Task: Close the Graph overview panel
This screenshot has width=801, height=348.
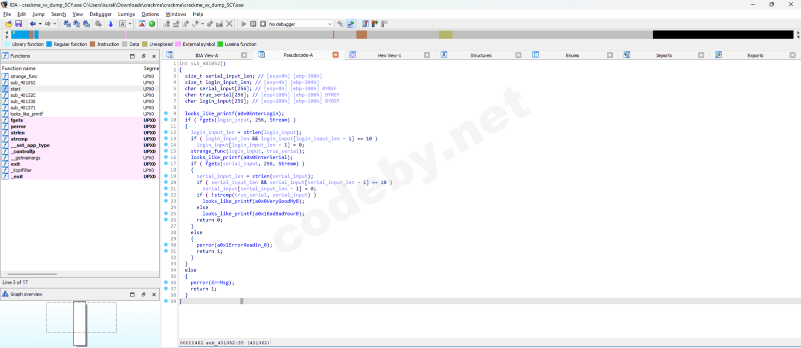Action: (154, 294)
